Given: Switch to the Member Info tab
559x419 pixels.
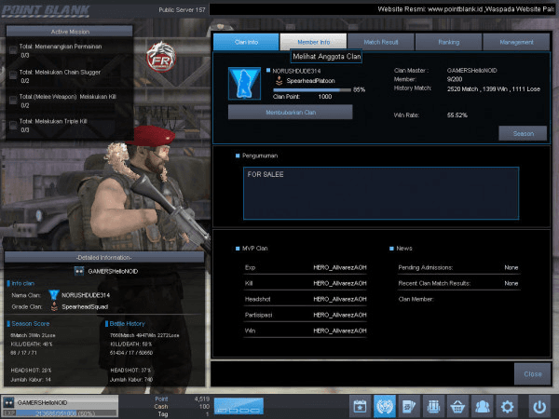Looking at the screenshot, I should click(x=312, y=42).
